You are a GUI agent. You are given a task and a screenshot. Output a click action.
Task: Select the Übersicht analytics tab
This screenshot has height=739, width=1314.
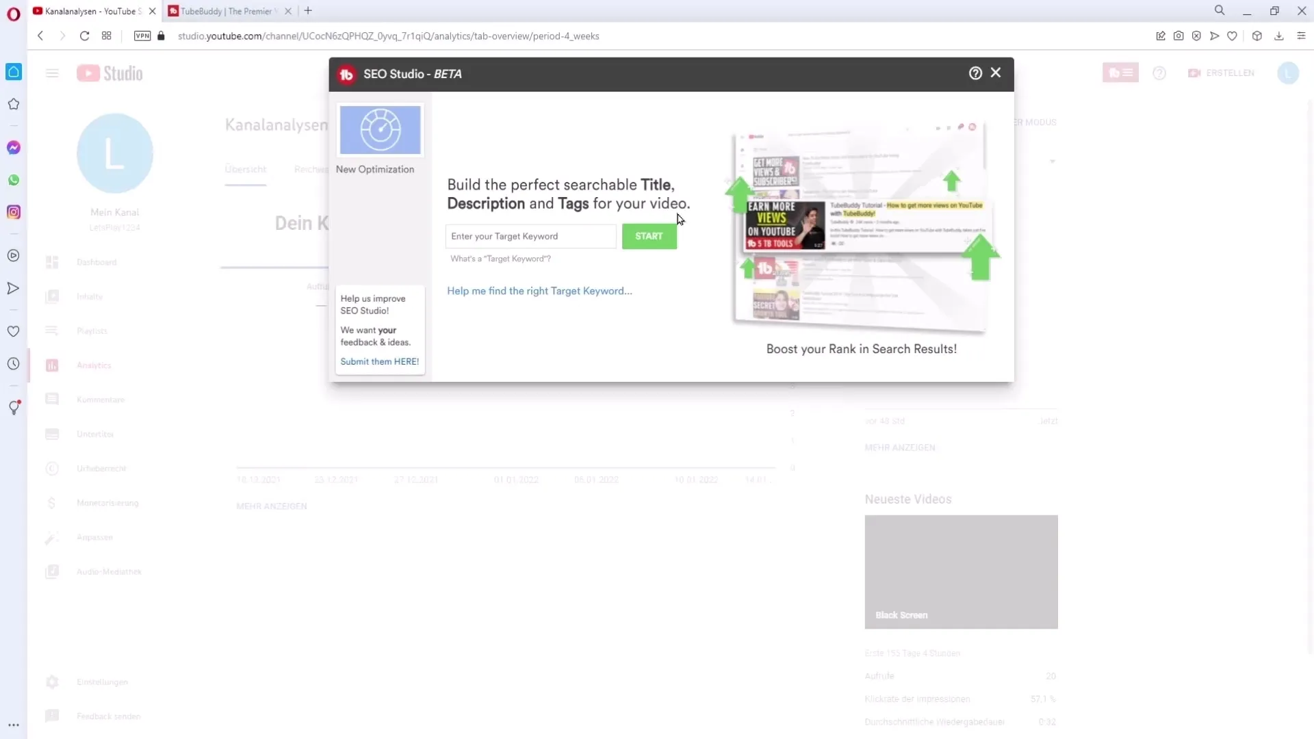pos(246,169)
